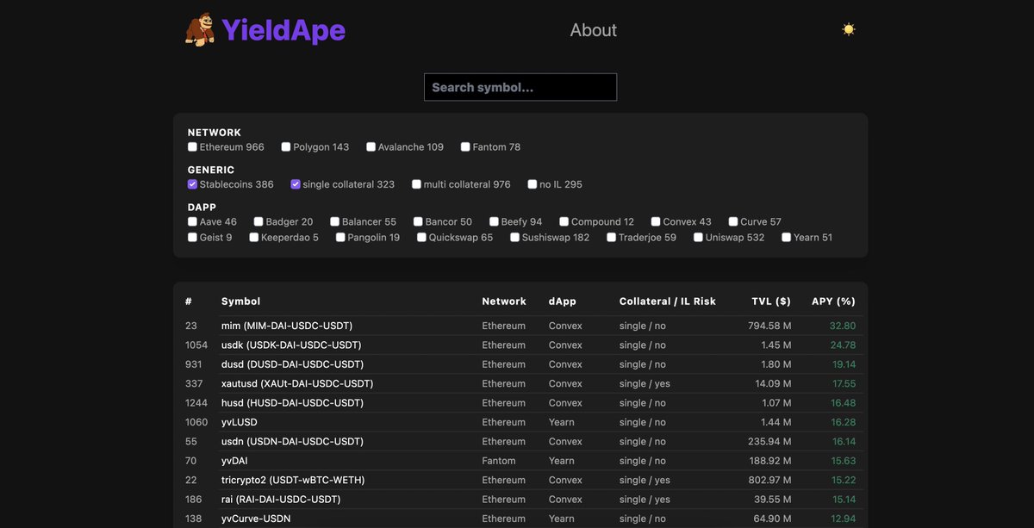The image size is (1034, 528).
Task: Tick the Badger 20 dApp checkbox
Action: pyautogui.click(x=258, y=221)
